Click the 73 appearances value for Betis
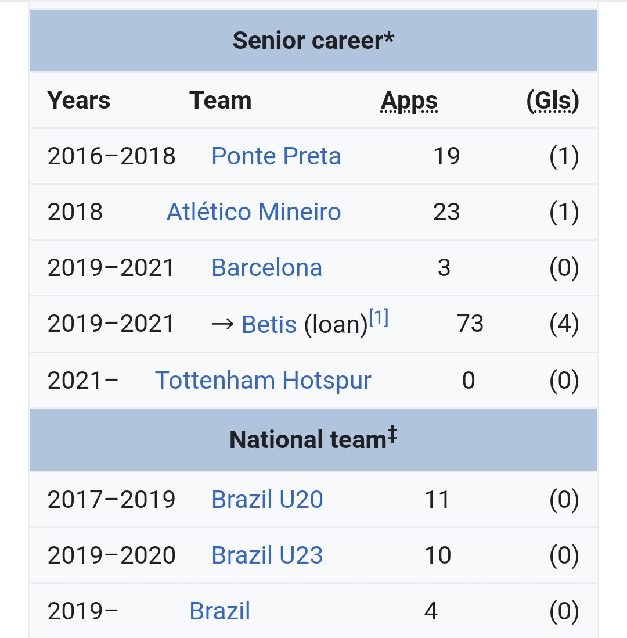 pos(470,324)
